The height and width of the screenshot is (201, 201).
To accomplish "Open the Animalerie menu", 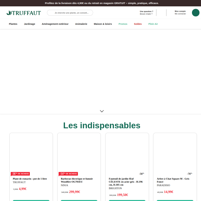I will click(81, 24).
